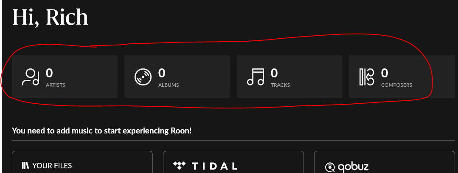Choose the YOUR FILES card to add music
This screenshot has width=458, height=173.
pyautogui.click(x=82, y=162)
